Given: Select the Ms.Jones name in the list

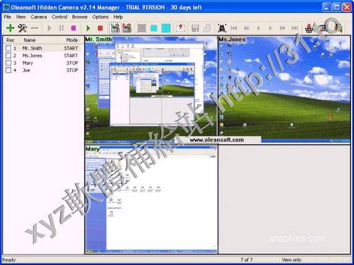Looking at the screenshot, I should 32,56.
